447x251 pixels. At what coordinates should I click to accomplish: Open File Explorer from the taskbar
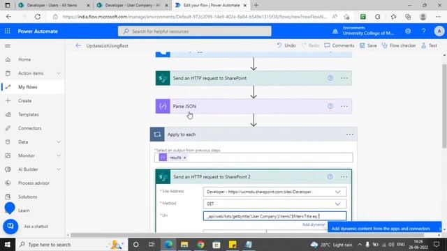click(x=184, y=245)
